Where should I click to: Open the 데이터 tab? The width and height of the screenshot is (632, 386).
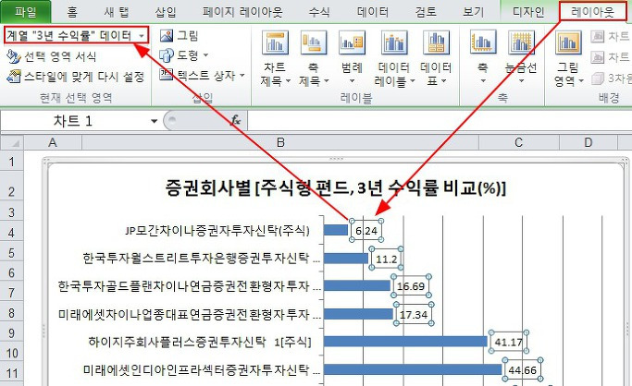(373, 12)
